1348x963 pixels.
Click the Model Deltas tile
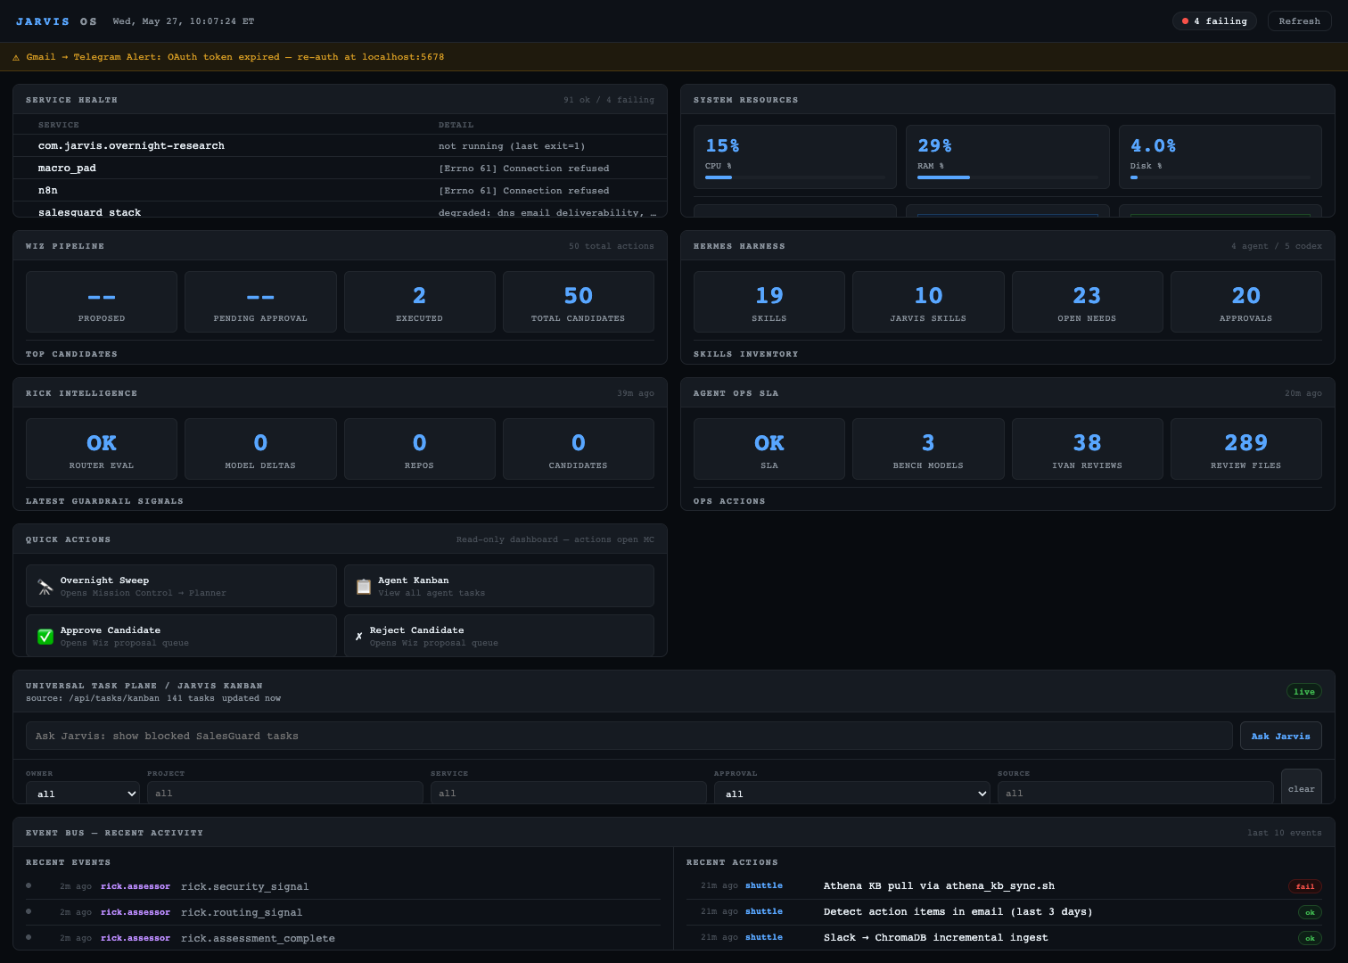(x=260, y=449)
